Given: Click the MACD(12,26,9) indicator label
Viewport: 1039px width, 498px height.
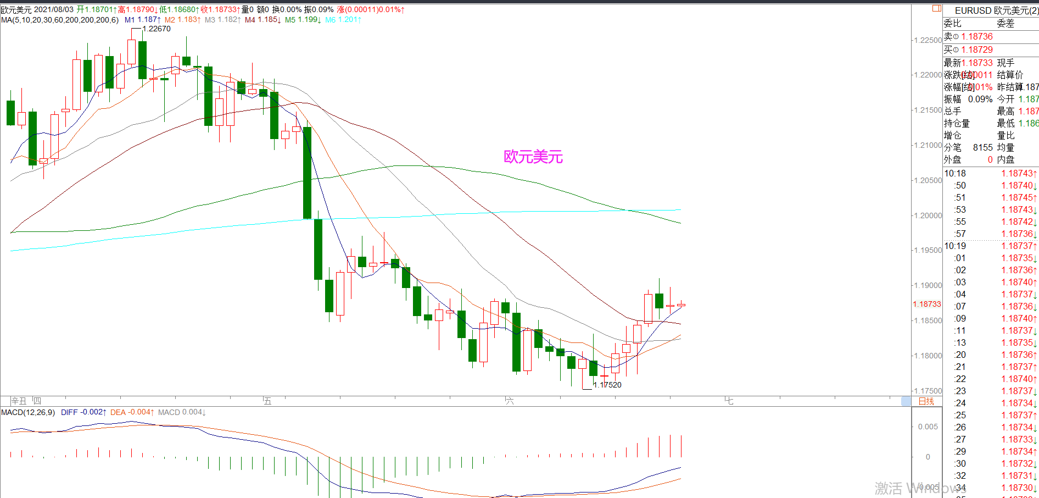Looking at the screenshot, I should (28, 412).
